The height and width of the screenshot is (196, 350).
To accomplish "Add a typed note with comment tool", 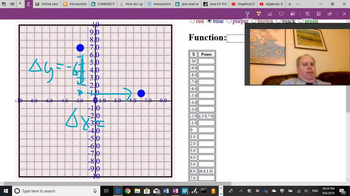I will coord(281,14).
